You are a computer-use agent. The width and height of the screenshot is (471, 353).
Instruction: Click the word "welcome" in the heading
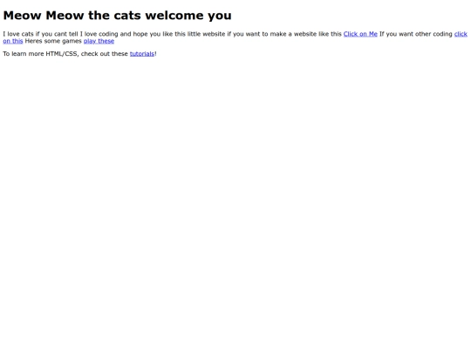[x=175, y=16]
